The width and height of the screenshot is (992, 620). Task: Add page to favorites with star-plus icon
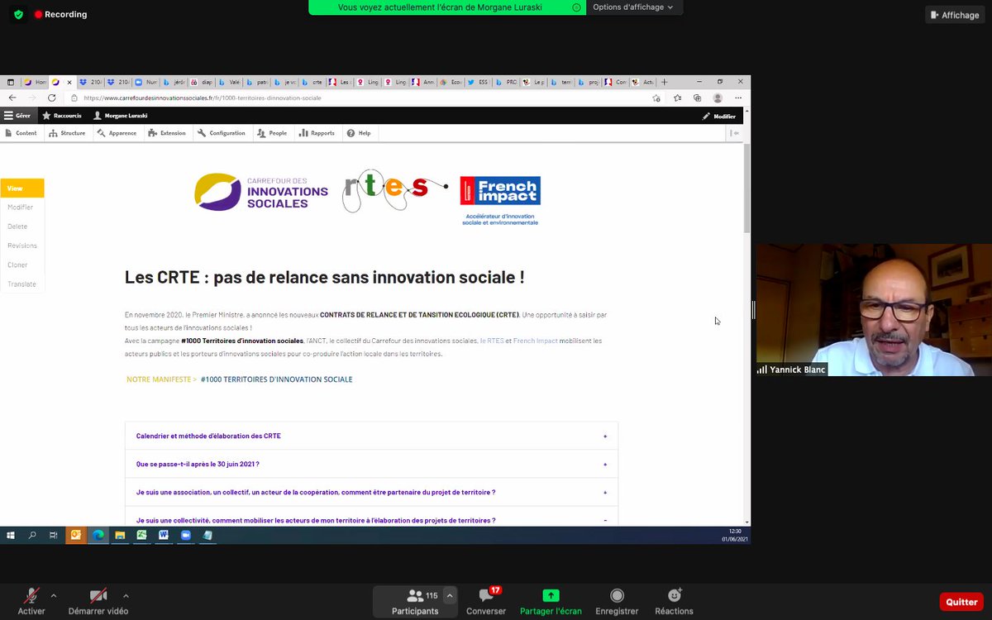pos(656,98)
